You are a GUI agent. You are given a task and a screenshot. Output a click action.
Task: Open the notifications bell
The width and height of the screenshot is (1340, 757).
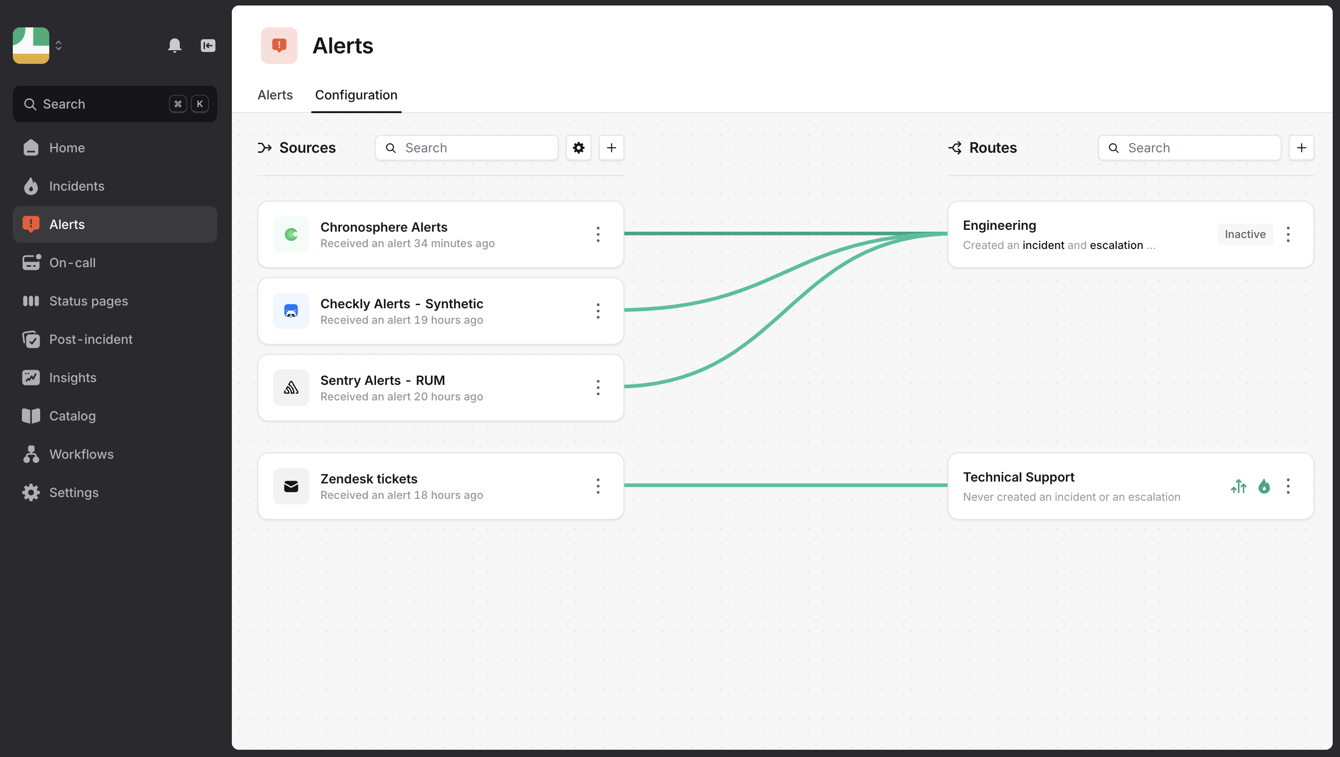175,46
